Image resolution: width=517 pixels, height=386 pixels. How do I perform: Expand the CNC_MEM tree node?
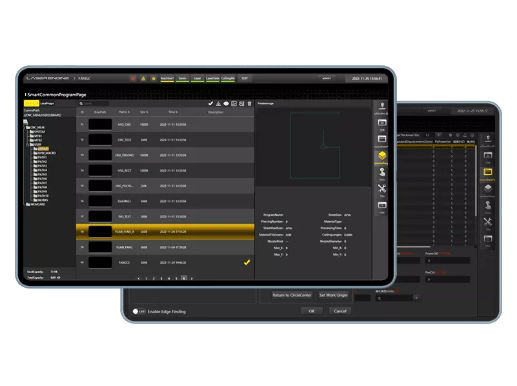click(x=26, y=128)
